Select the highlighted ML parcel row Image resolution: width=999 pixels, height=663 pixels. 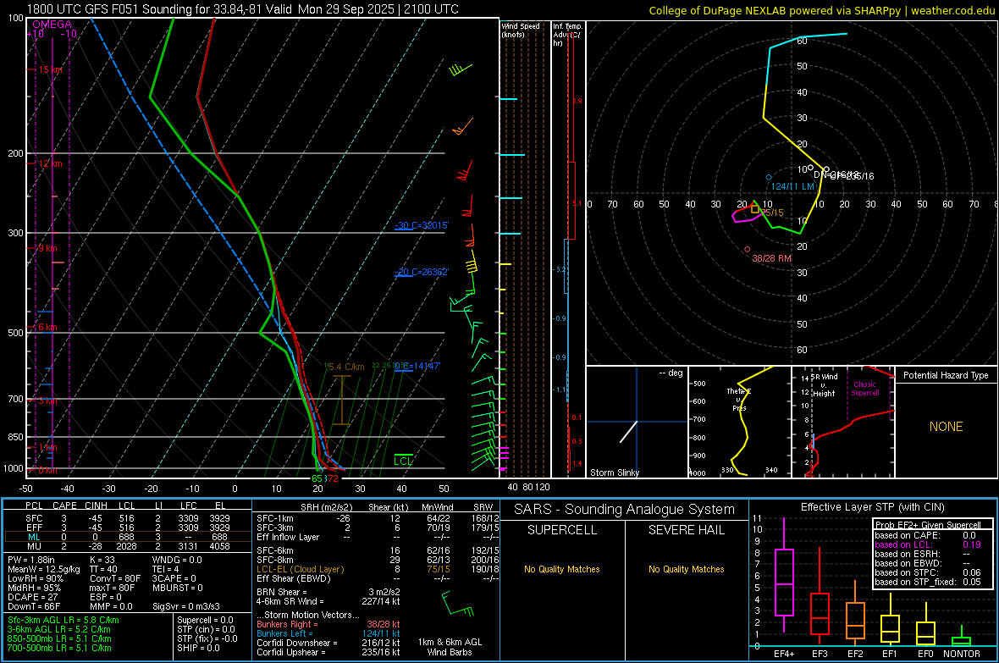[x=127, y=537]
